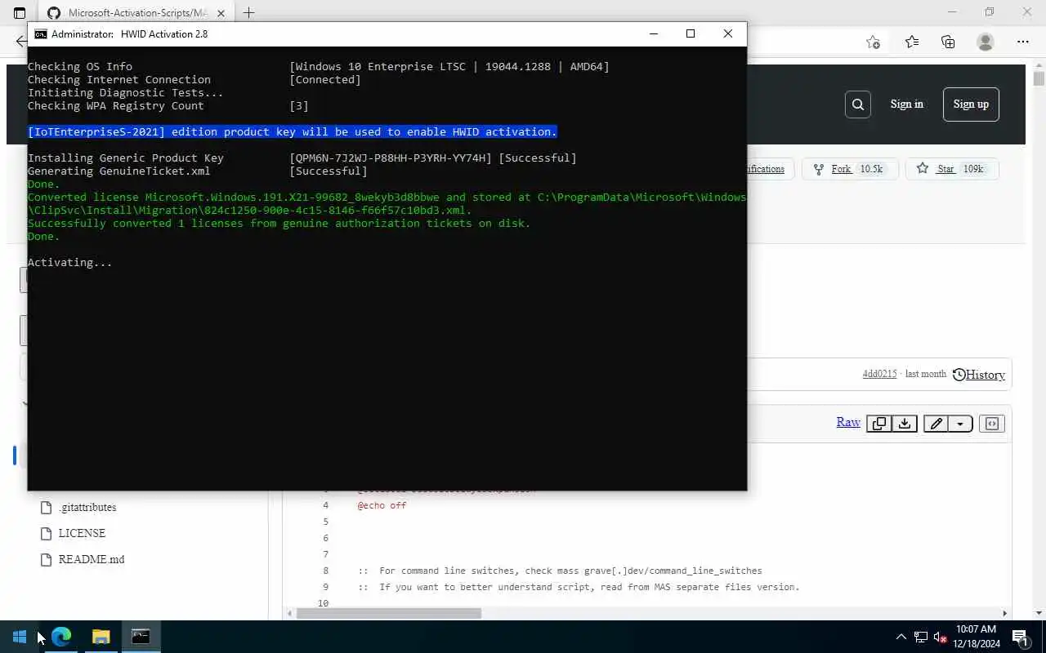Click the highlighted IoTEnterpriseS-2021 edition line

coord(292,131)
